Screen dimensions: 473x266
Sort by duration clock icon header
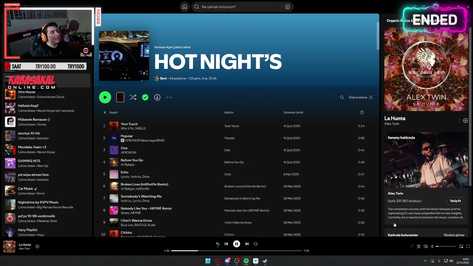click(x=362, y=112)
